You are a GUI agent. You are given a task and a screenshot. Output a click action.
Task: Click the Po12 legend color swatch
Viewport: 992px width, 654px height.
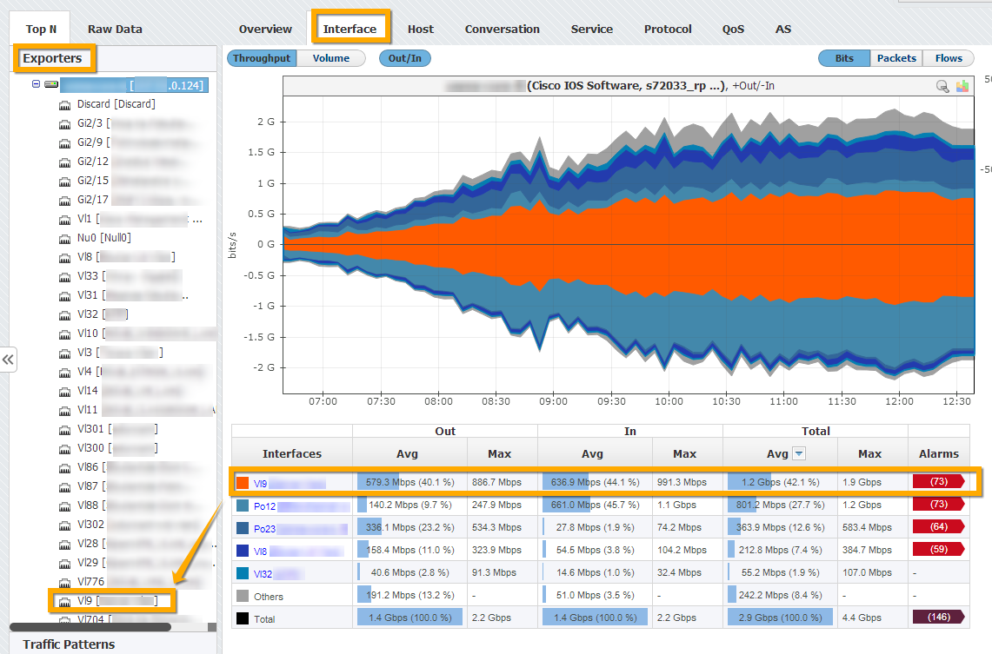point(243,505)
